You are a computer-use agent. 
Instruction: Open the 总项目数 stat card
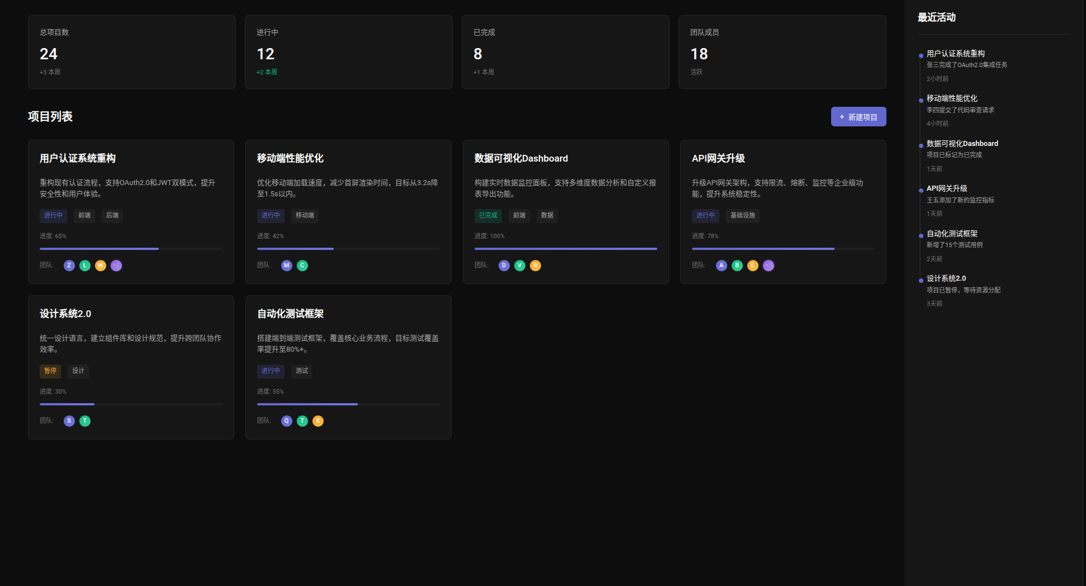click(132, 52)
